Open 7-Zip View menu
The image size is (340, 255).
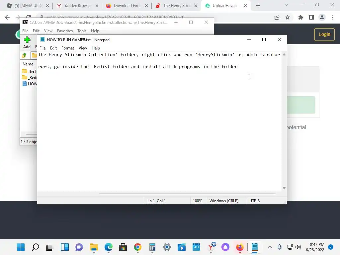(48, 31)
